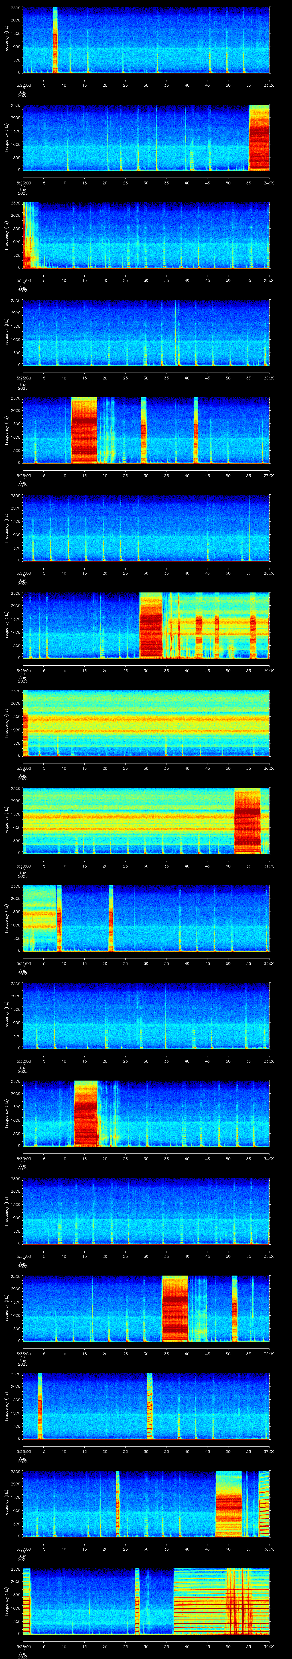Click the wide red burst in the 5:35:00 spectrogram
The image size is (292, 1659).
175,1309
